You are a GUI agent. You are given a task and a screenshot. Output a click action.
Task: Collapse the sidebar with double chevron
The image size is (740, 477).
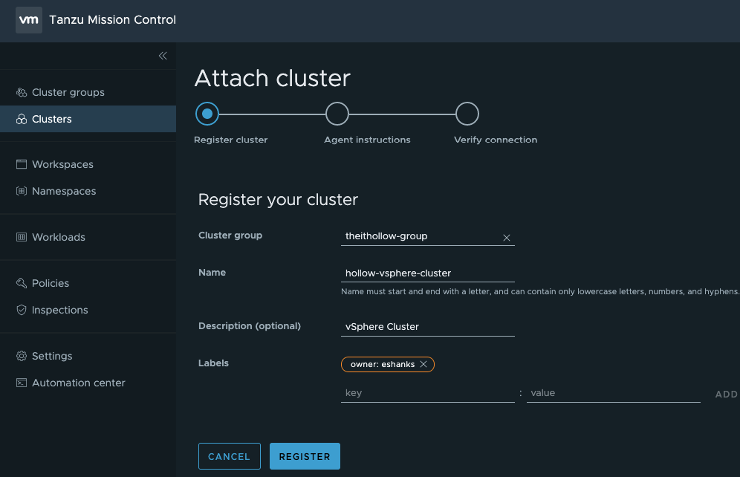click(163, 56)
